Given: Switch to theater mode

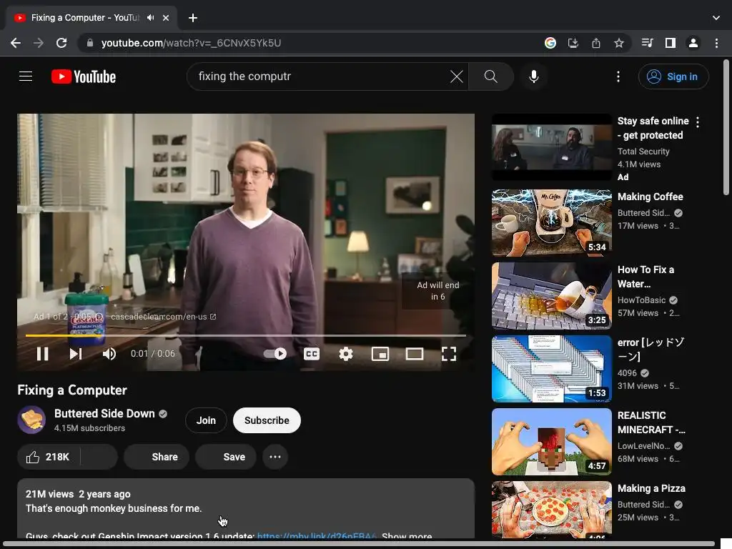Looking at the screenshot, I should click(x=415, y=354).
